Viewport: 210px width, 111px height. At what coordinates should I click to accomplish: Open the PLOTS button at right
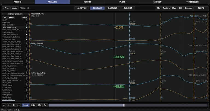click(201, 8)
